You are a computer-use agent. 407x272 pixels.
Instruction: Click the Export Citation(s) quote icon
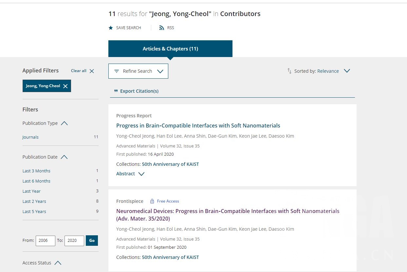[116, 91]
